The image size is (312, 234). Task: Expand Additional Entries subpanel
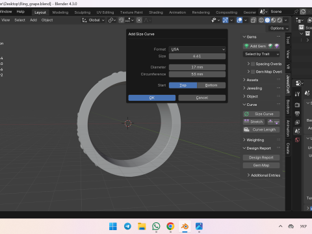(263, 175)
